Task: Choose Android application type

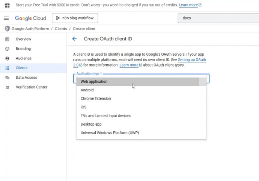Action: pos(87,90)
